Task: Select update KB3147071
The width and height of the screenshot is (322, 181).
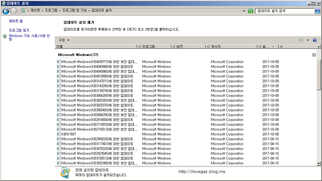Action: 168,81
